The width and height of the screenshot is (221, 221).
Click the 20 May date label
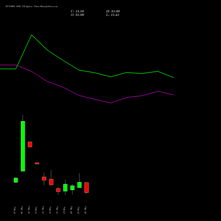click(x=71, y=210)
